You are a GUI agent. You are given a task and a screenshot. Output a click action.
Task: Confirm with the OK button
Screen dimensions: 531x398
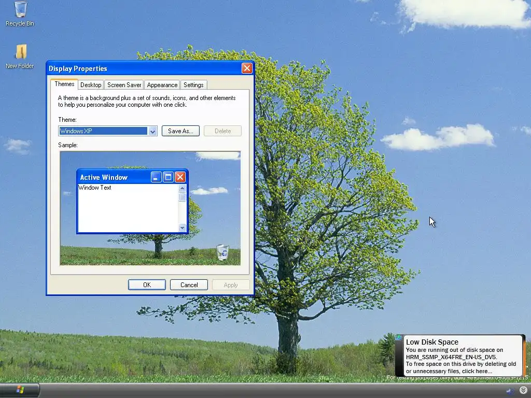tap(147, 285)
